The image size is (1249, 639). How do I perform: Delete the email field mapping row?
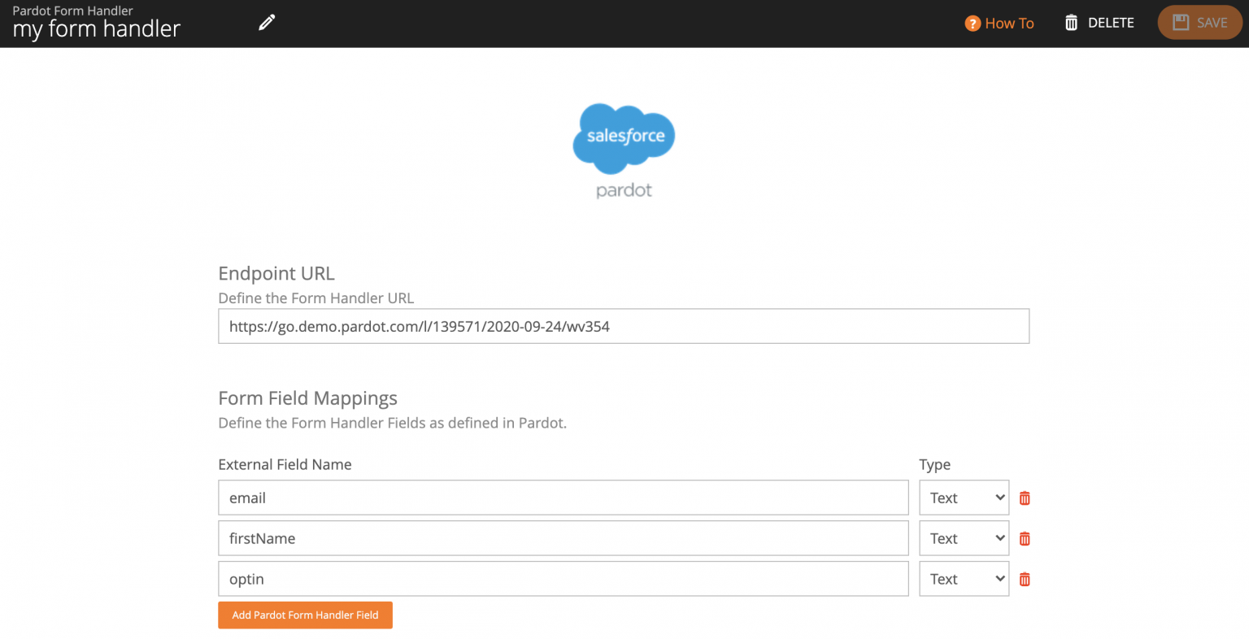[1024, 498]
